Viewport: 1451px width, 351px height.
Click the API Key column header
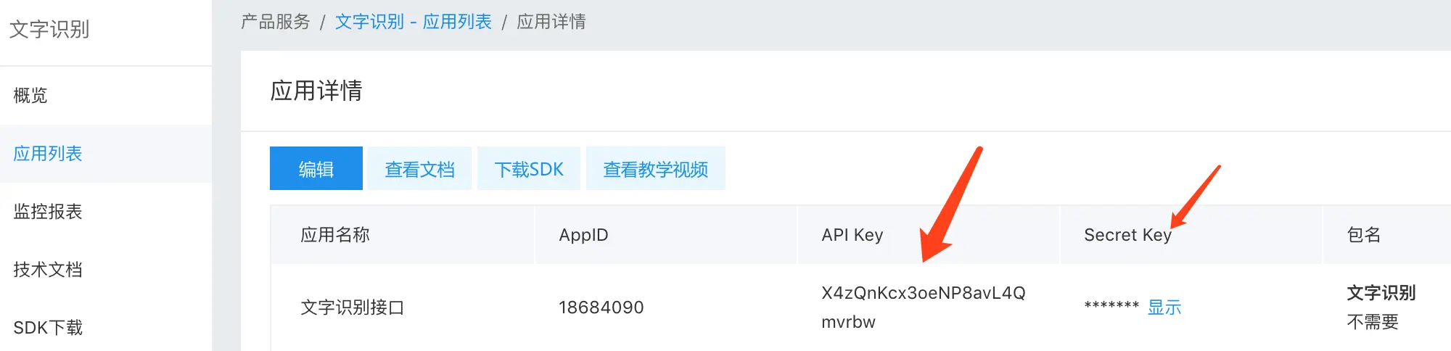(852, 235)
